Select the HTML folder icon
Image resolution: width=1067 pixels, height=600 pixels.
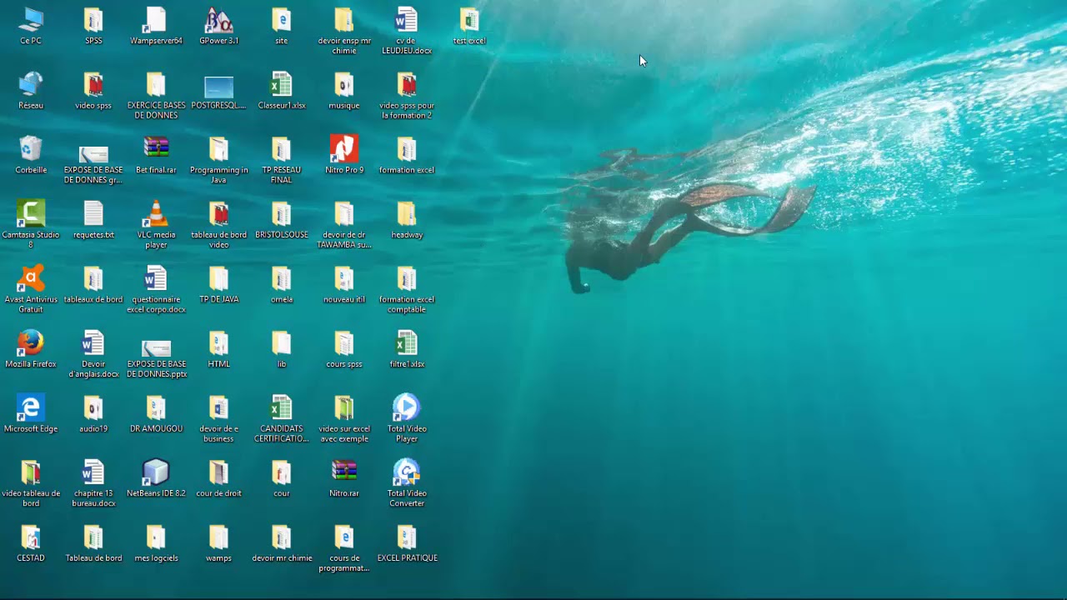tap(218, 349)
